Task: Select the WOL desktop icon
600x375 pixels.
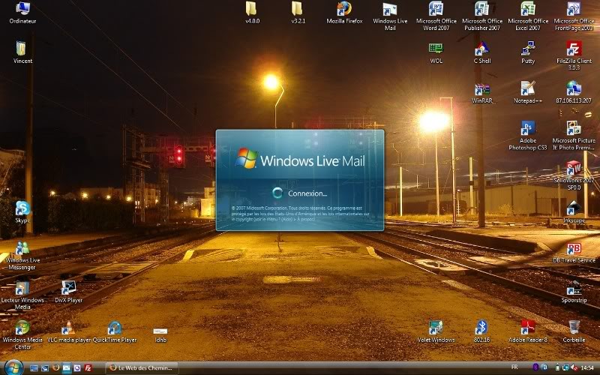Action: click(436, 52)
